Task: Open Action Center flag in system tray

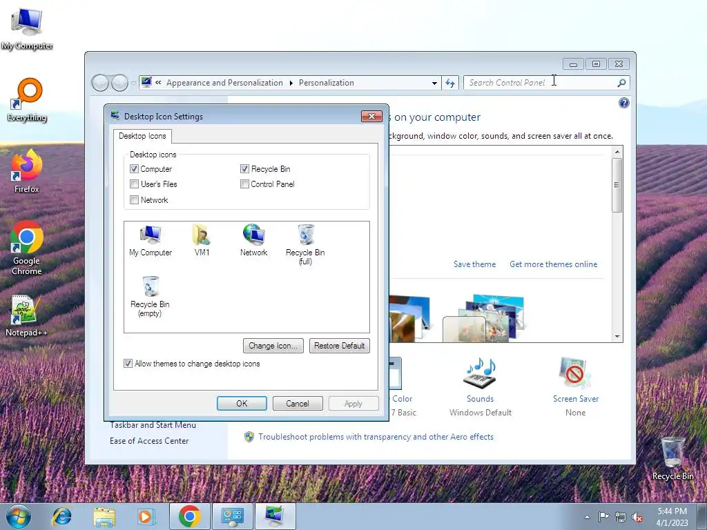Action: click(x=603, y=517)
